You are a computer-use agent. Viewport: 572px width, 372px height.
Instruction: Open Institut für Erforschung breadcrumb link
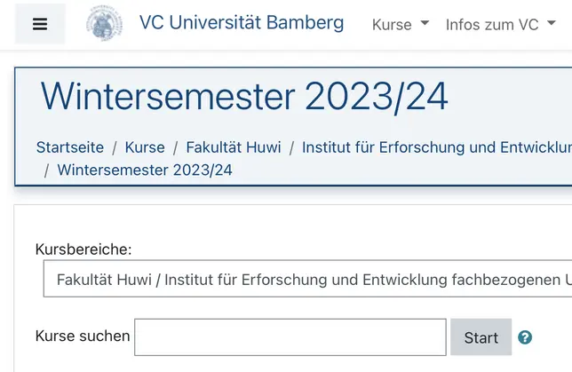click(437, 147)
